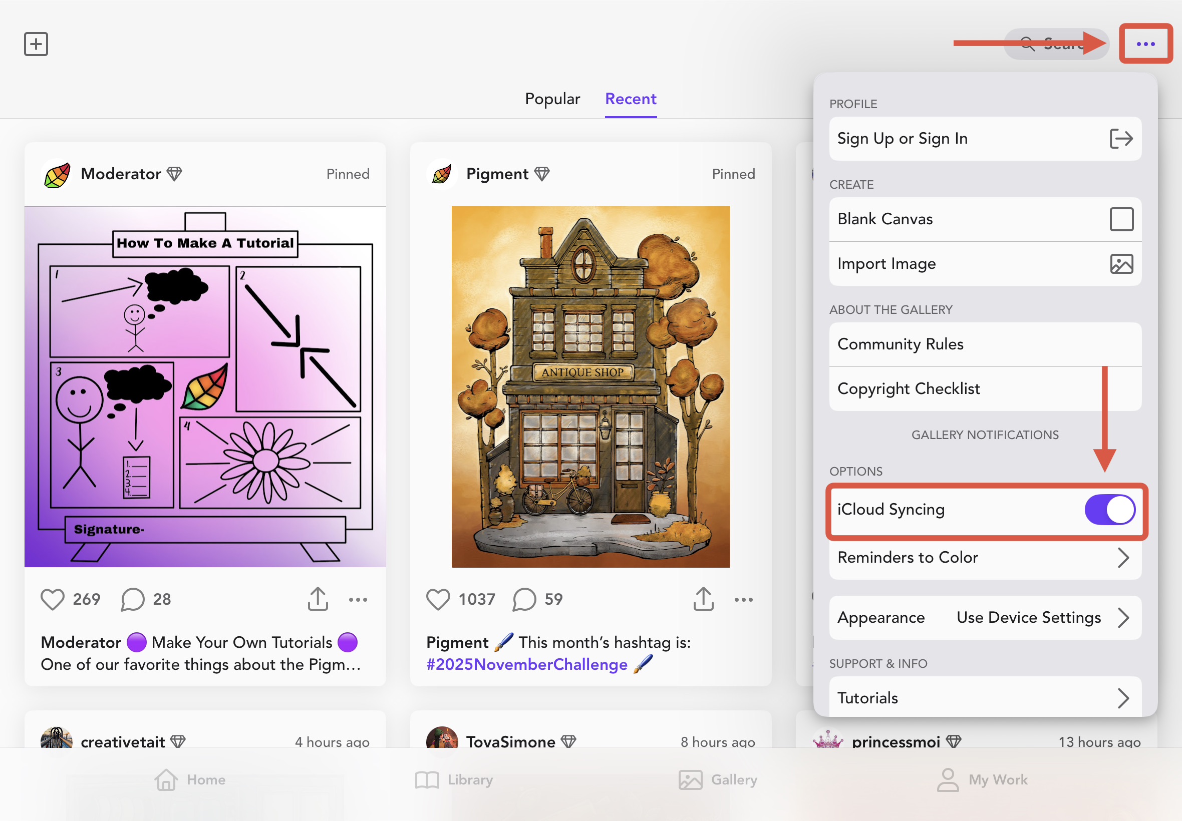
Task: Click Pigment's diamond badge icon
Action: click(542, 174)
